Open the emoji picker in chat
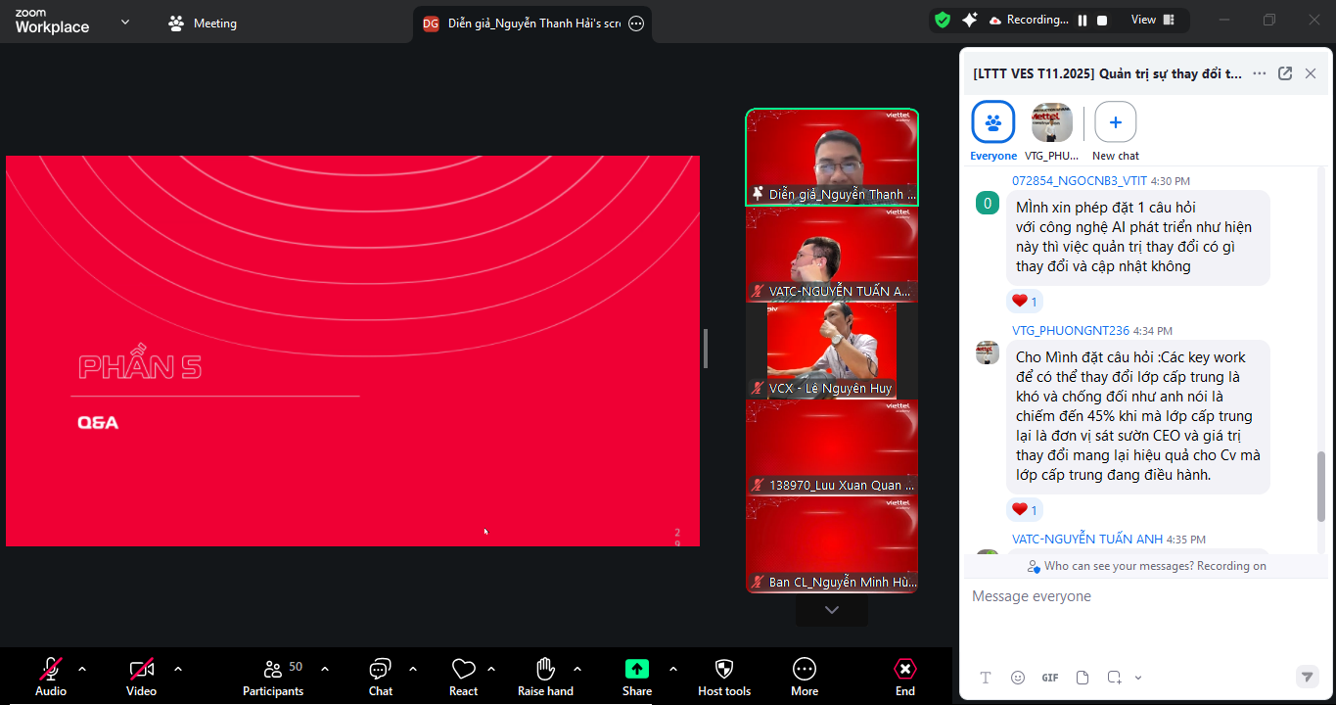Screen dimensions: 1336x705 [1018, 678]
